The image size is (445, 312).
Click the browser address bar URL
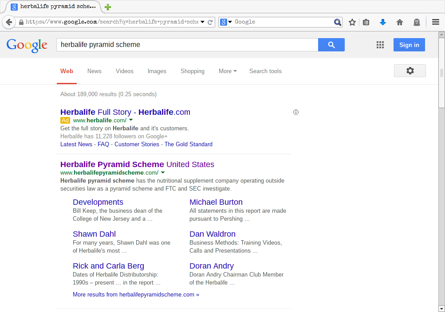112,22
